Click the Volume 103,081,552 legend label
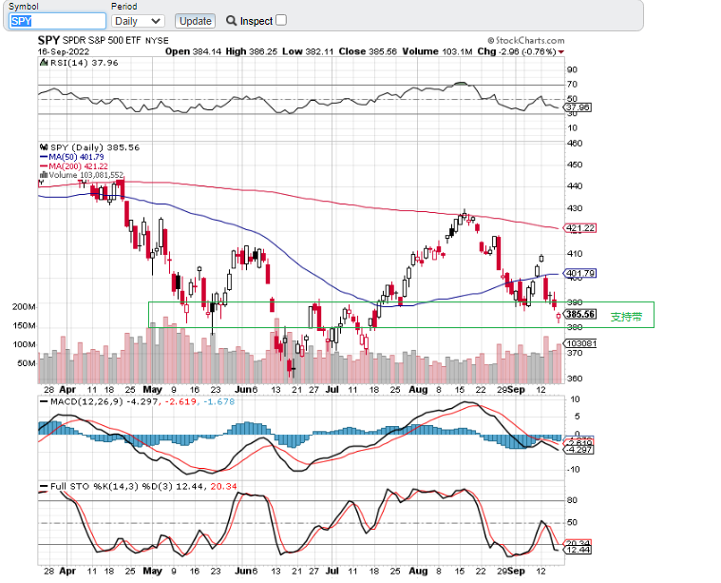Screen dimensions: 721x583 pyautogui.click(x=86, y=175)
